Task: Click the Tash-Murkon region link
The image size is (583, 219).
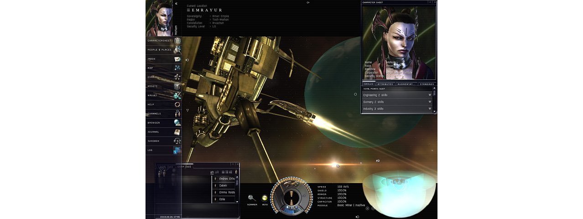Action: [x=221, y=20]
